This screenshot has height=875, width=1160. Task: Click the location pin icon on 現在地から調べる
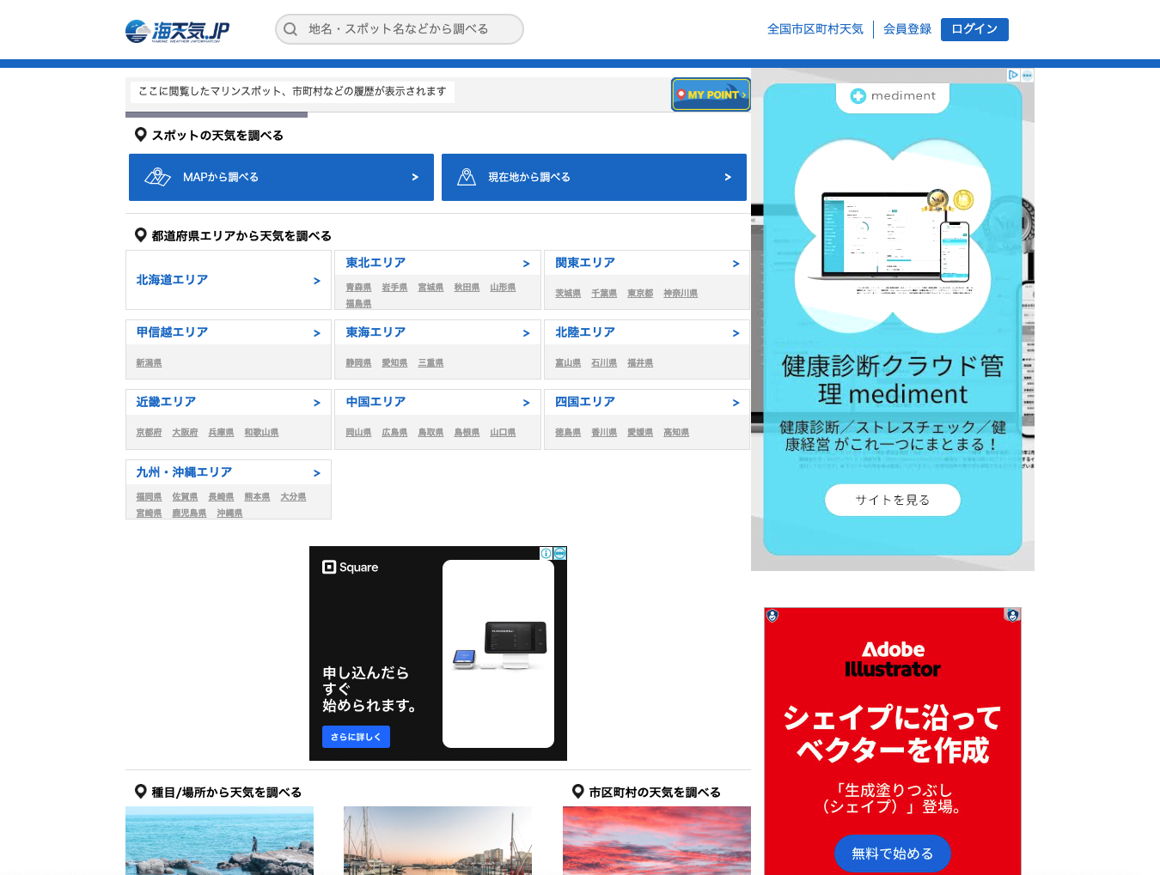tap(467, 175)
